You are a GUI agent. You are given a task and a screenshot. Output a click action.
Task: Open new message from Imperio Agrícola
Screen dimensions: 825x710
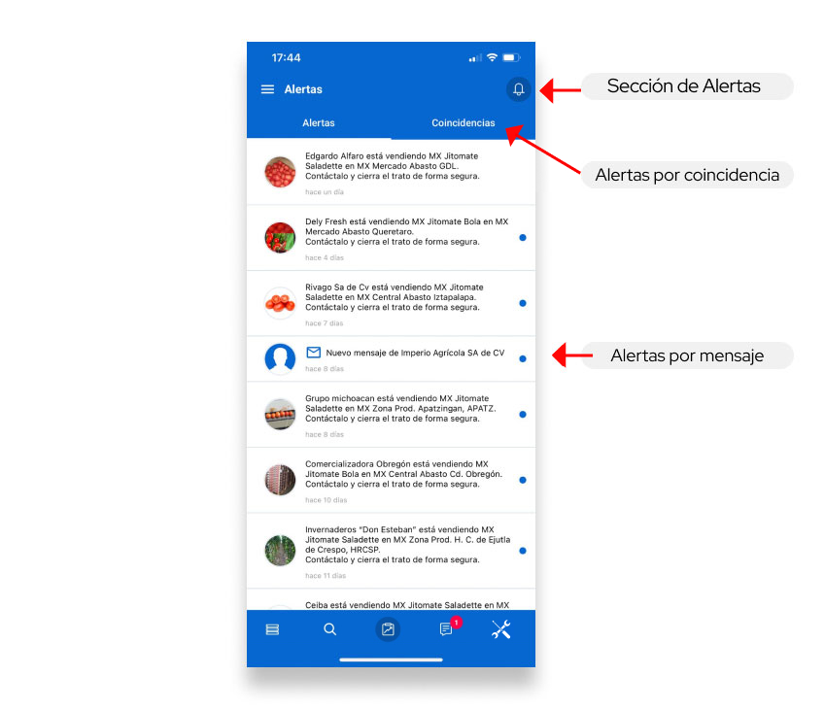coord(415,354)
